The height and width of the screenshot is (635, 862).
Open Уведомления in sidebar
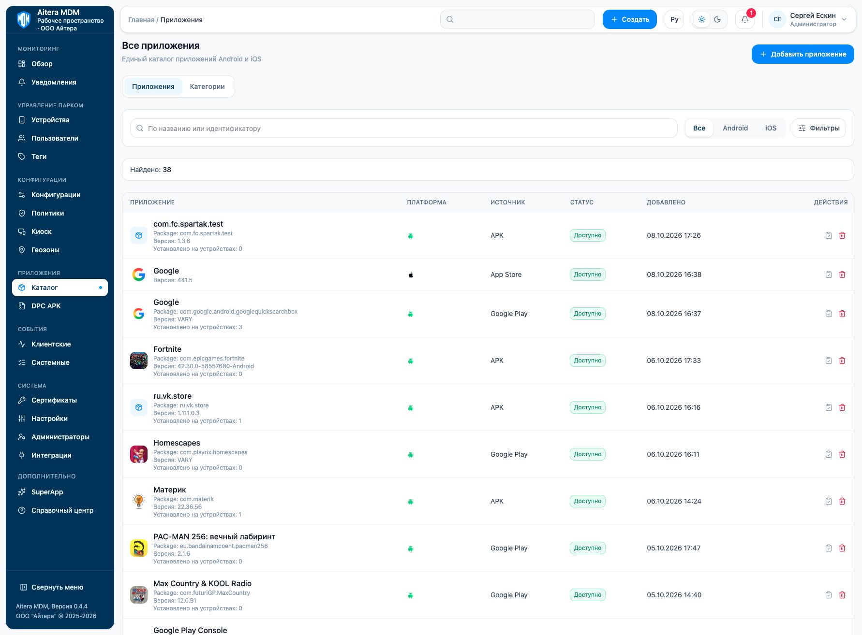click(60, 82)
